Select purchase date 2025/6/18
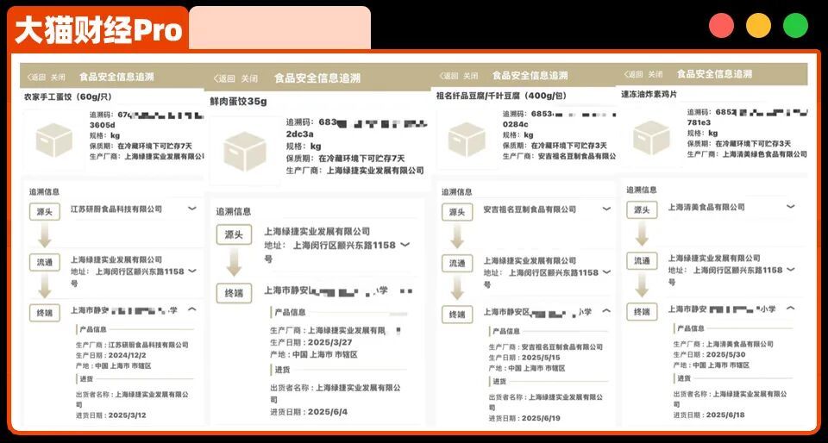This screenshot has height=443, width=828. 725,415
